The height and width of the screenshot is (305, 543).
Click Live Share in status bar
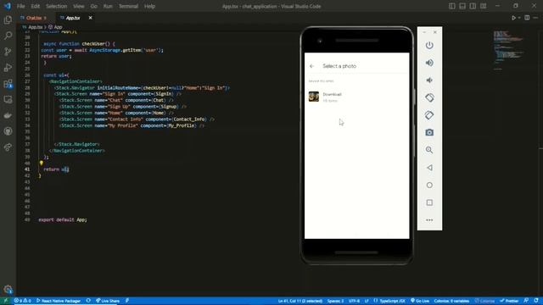tap(108, 301)
